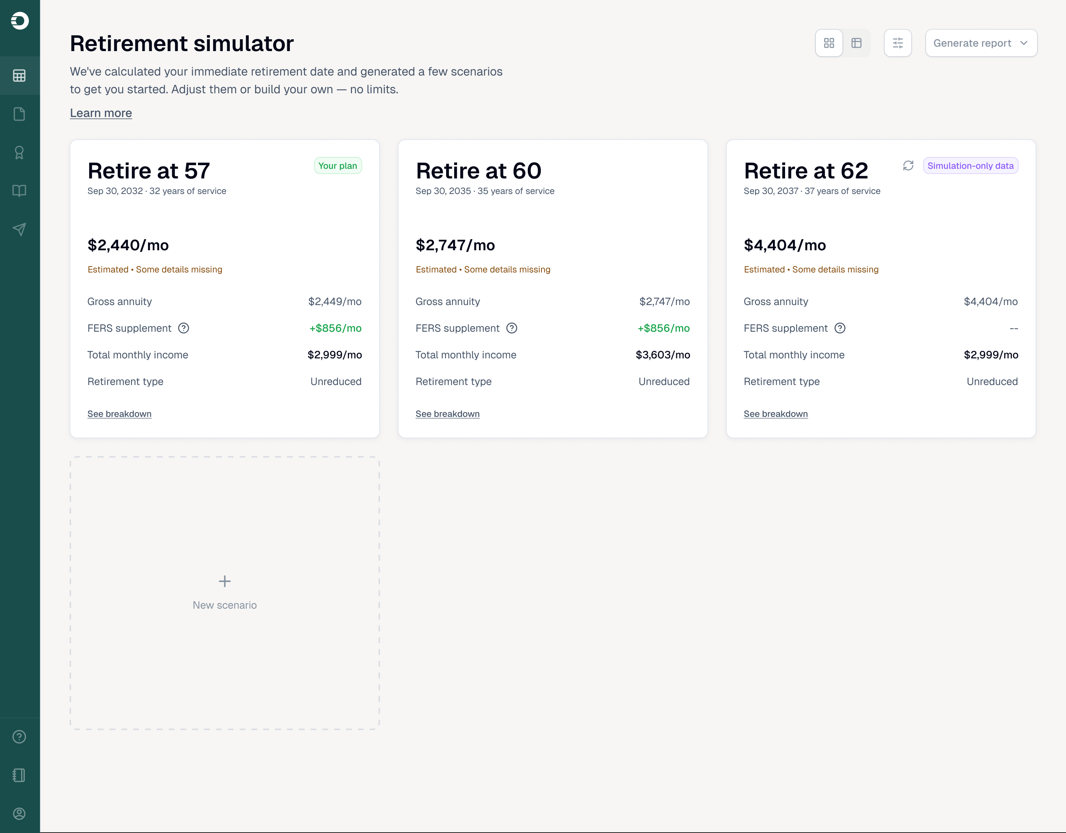
Task: Select the Retire at 62 title
Action: coord(806,170)
